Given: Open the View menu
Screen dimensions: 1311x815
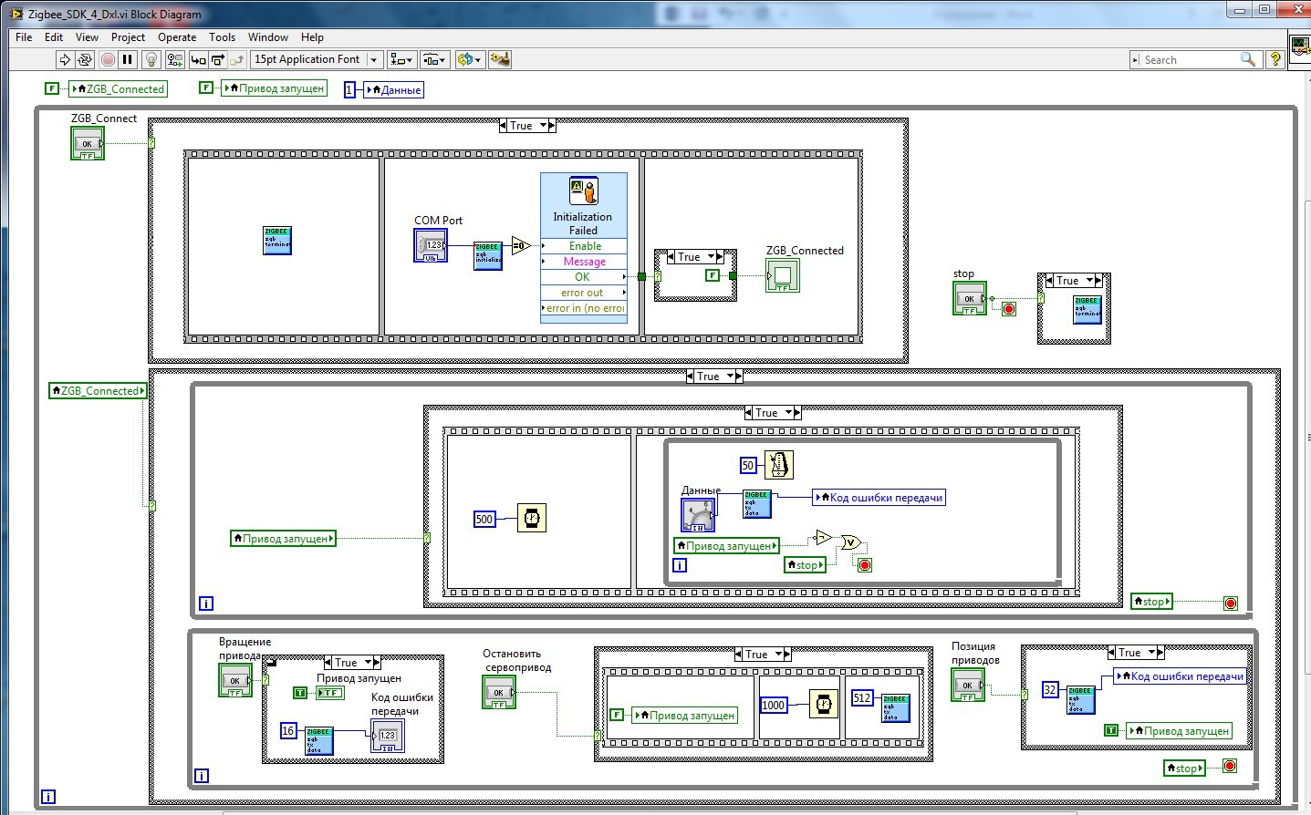Looking at the screenshot, I should [87, 37].
